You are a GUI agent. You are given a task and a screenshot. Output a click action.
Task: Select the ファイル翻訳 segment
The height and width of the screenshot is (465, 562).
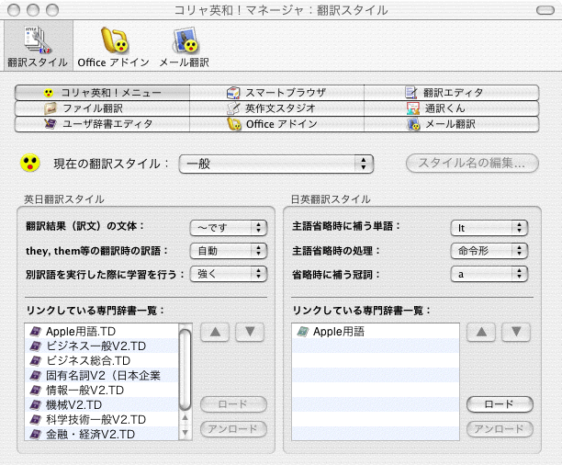[x=102, y=108]
